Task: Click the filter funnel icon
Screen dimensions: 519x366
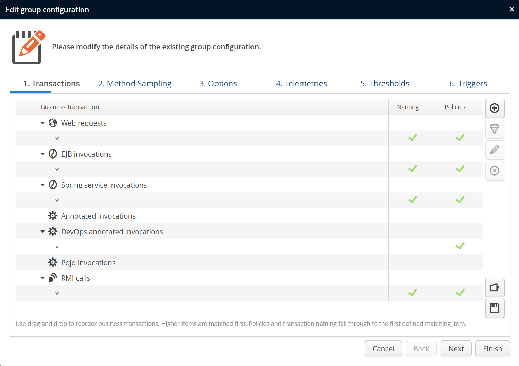Action: point(495,129)
